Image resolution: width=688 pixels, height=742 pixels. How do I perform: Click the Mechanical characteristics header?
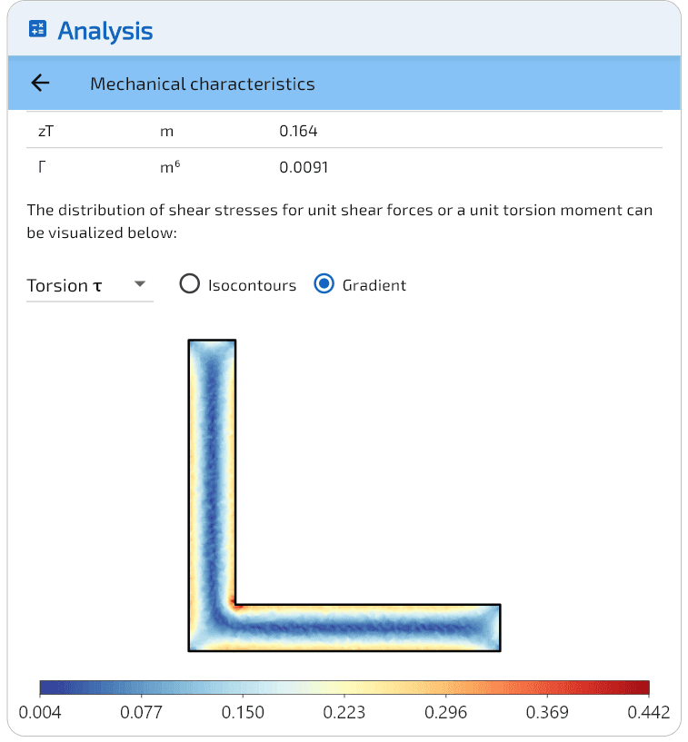(x=202, y=84)
